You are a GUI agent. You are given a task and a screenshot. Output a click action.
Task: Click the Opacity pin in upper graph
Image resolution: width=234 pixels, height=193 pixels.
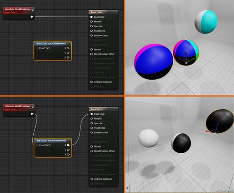pyautogui.click(x=92, y=40)
